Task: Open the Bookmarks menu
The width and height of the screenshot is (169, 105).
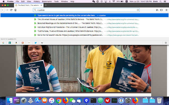Action: 47,1
